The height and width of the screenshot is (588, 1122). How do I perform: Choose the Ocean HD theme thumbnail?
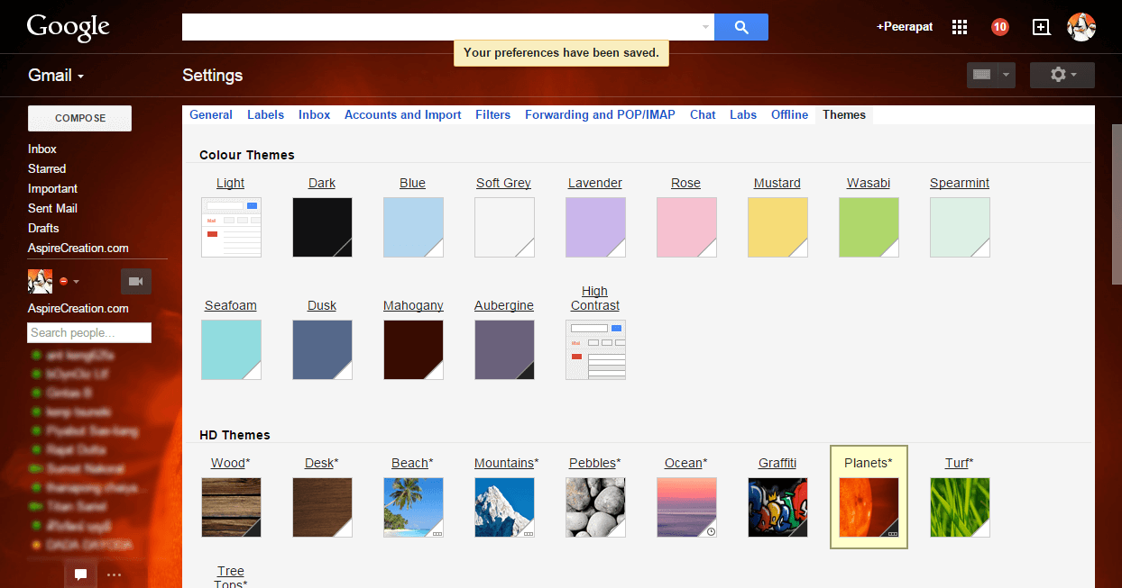[686, 507]
